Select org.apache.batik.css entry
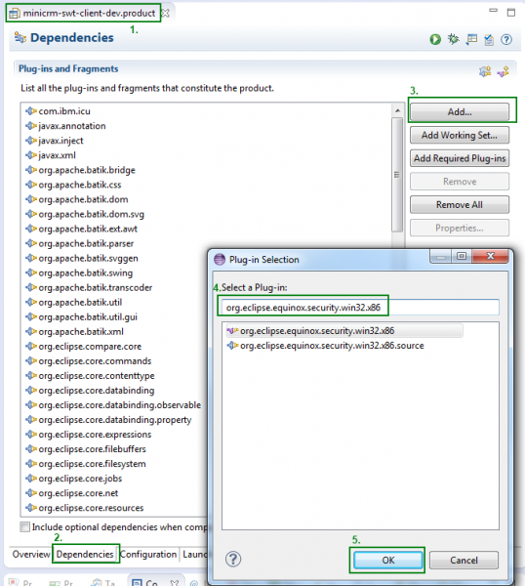Image resolution: width=525 pixels, height=586 pixels. coord(73,185)
